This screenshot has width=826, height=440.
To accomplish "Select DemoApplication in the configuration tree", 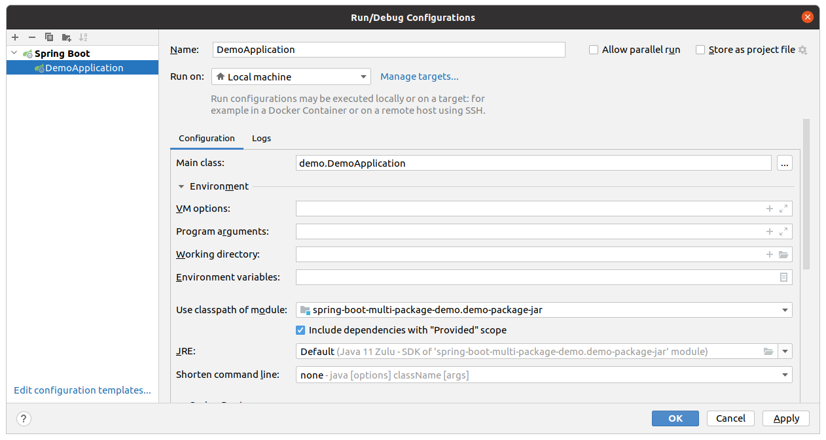I will coord(84,68).
